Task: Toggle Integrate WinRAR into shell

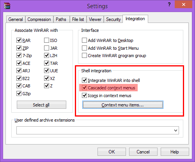Action: coord(84,80)
